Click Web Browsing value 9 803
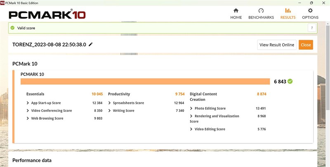Viewport: 330px width, 167px height. pyautogui.click(x=98, y=118)
